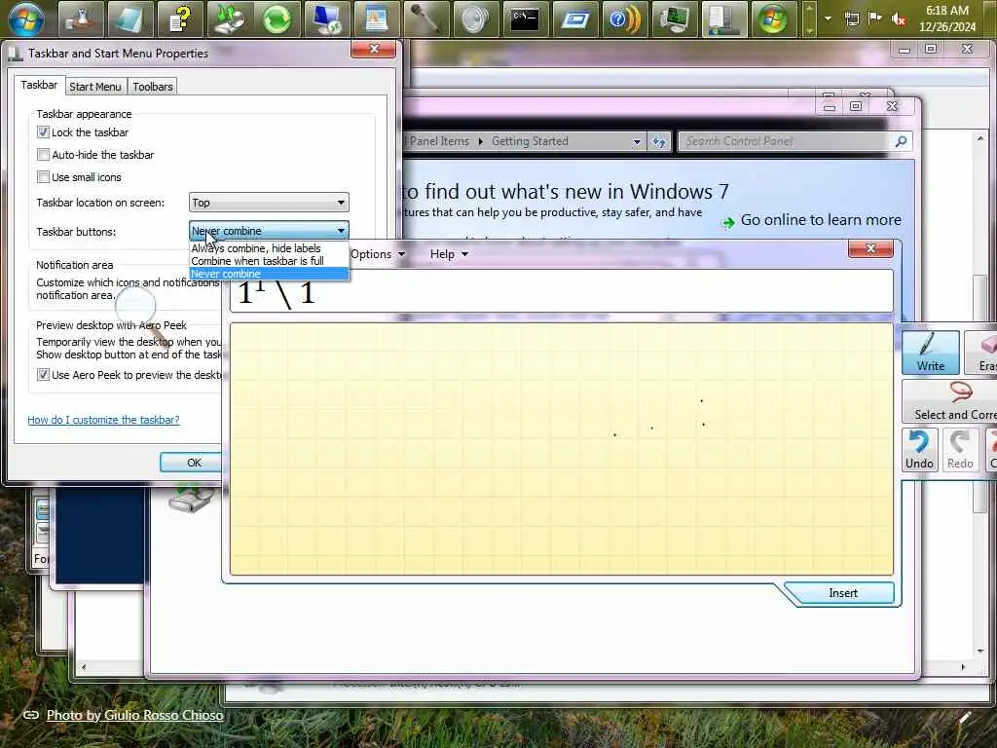This screenshot has width=997, height=748.
Task: Click the Undo button in Math Input Panel
Action: point(919,450)
